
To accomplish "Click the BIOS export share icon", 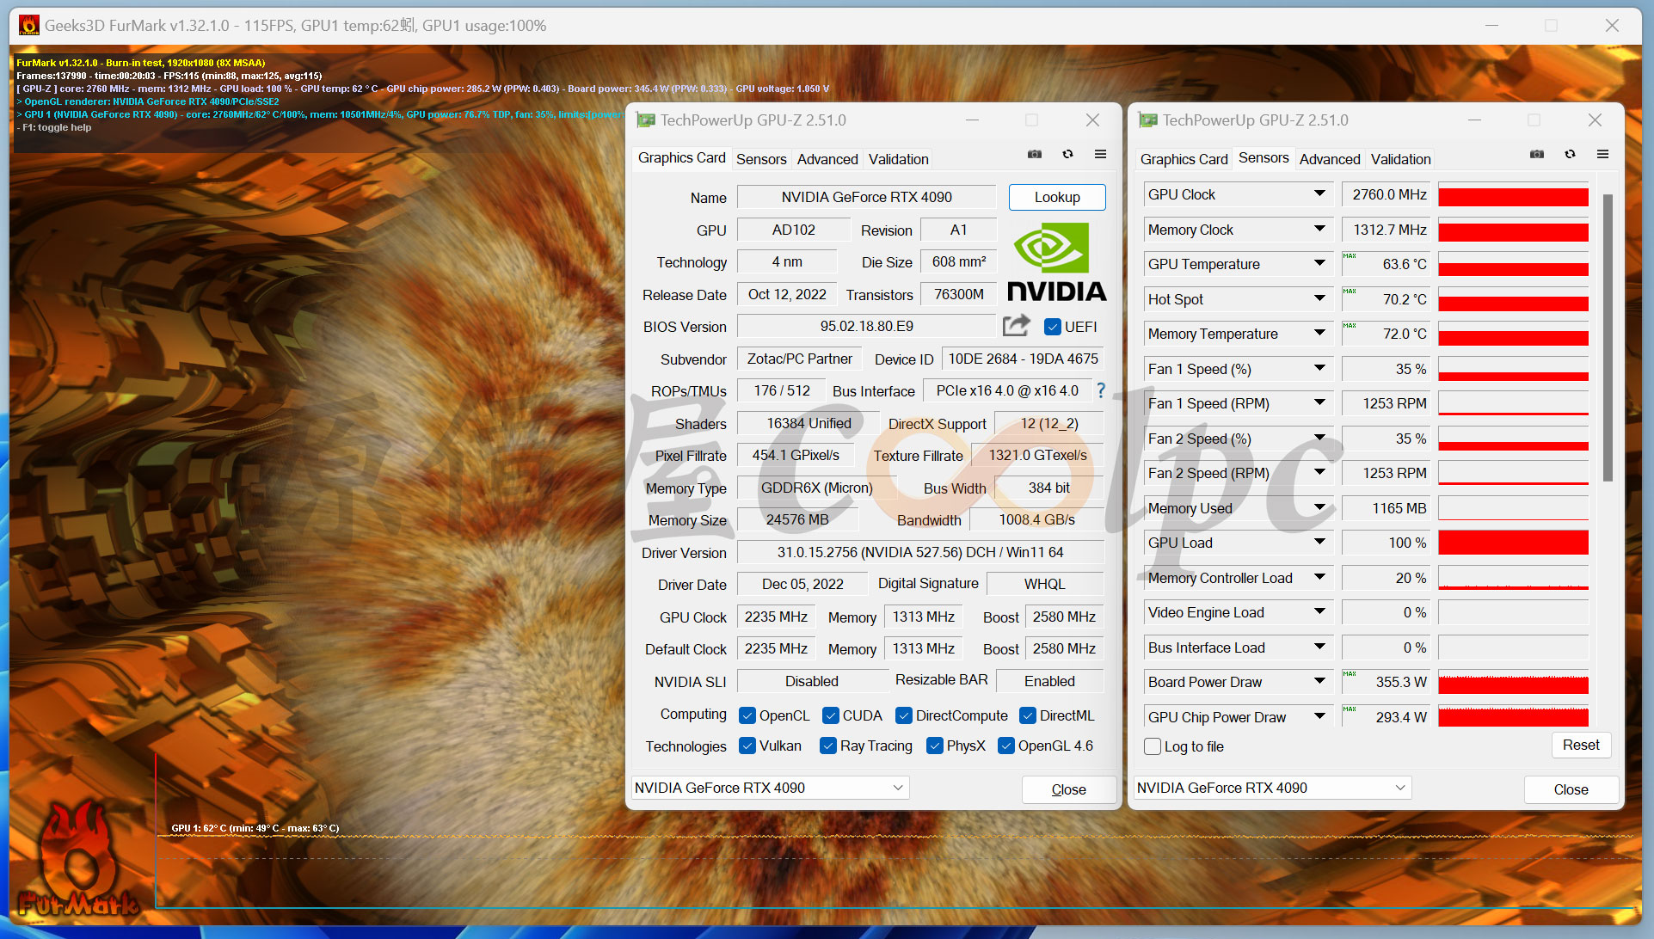I will click(1017, 325).
